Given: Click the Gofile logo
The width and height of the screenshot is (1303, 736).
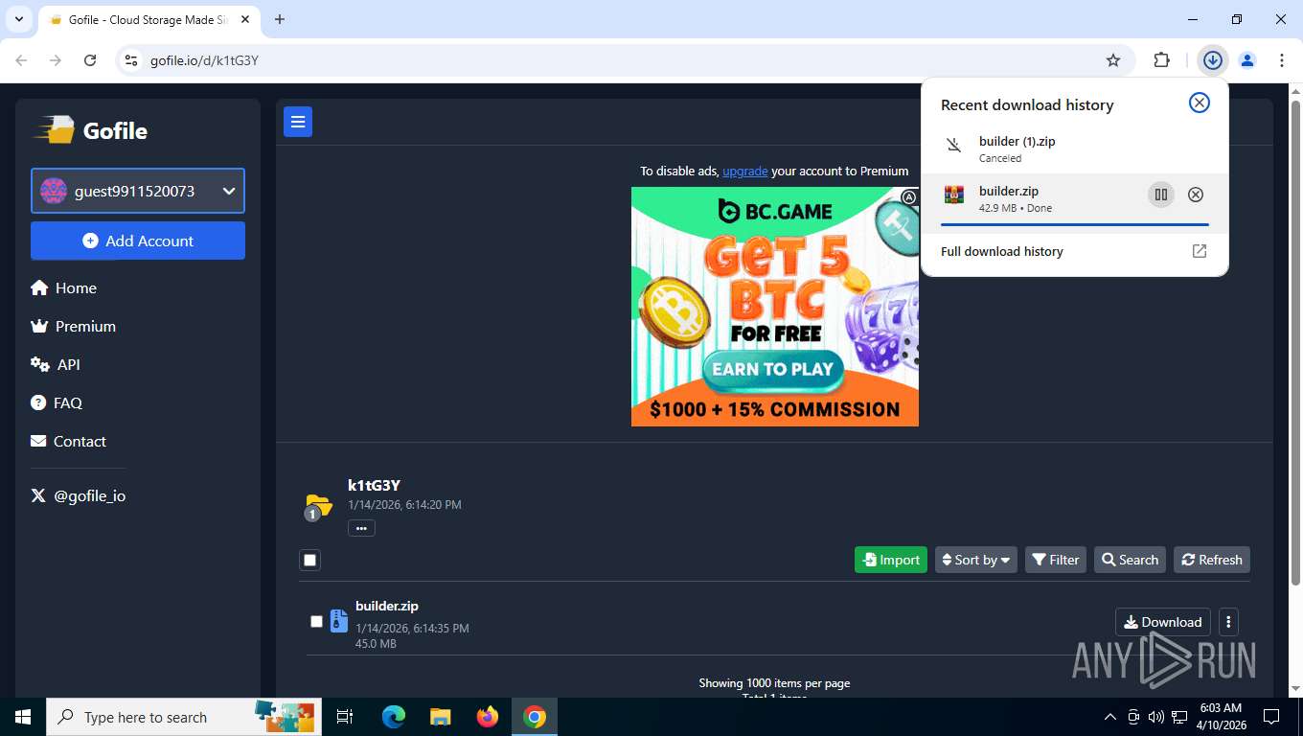Looking at the screenshot, I should point(91,130).
